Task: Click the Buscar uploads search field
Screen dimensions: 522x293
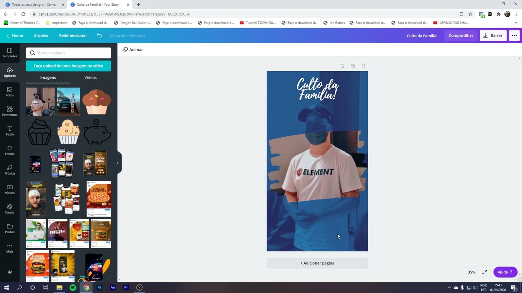Action: 69,53
